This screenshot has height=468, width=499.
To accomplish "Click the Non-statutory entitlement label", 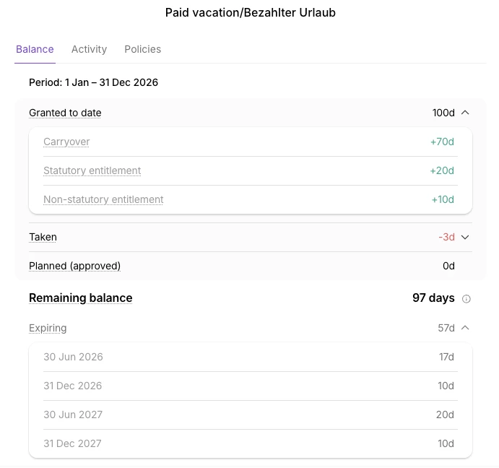I will click(x=103, y=199).
